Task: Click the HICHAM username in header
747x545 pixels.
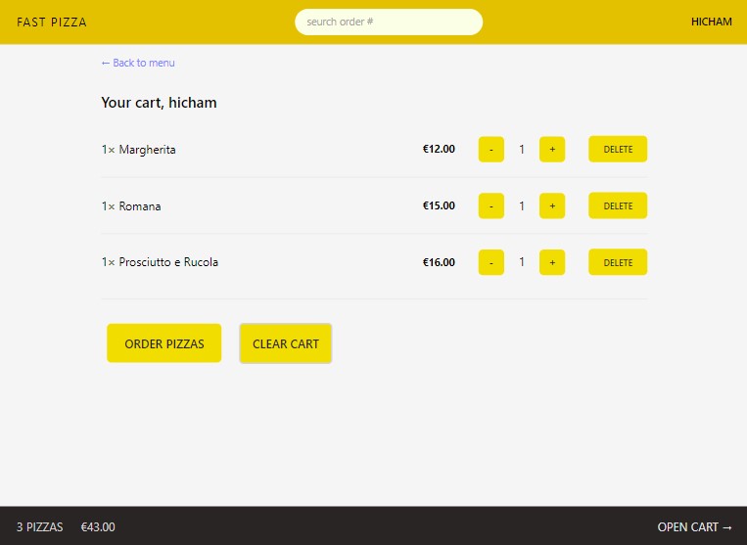Action: (x=712, y=22)
